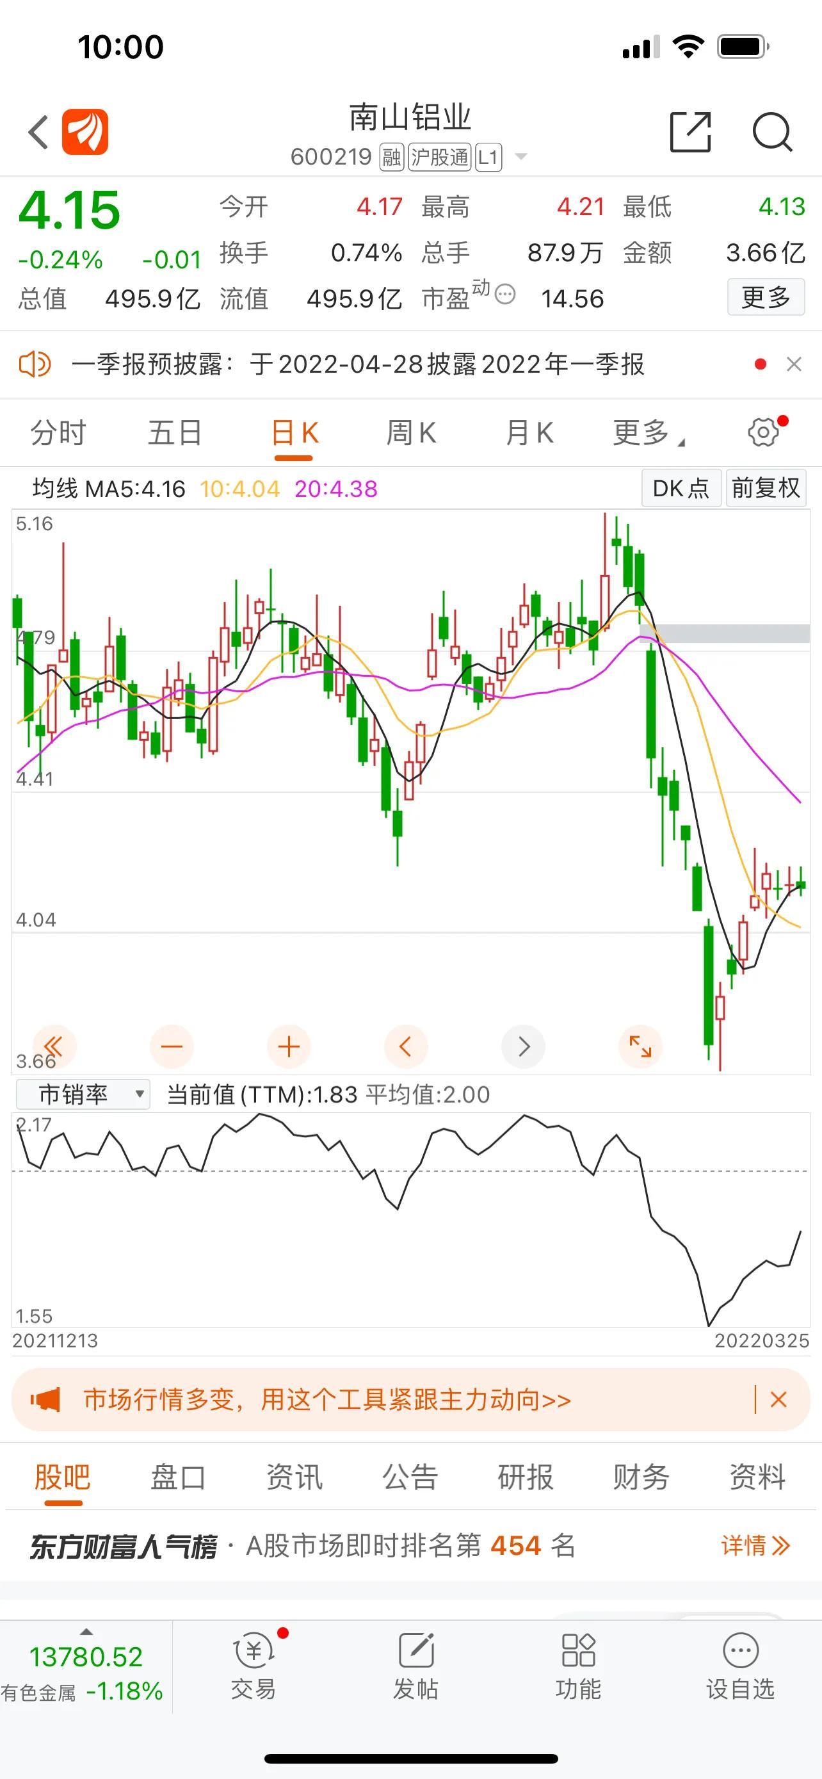Open the share icon in header
The height and width of the screenshot is (1779, 822).
[690, 131]
